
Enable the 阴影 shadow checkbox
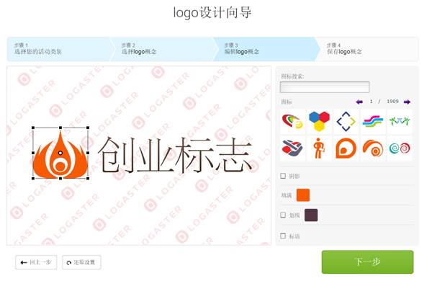coord(283,176)
